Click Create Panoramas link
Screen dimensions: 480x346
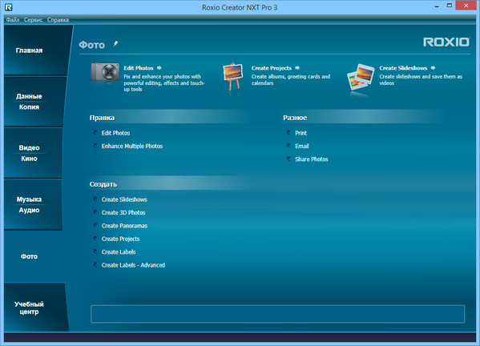(124, 226)
